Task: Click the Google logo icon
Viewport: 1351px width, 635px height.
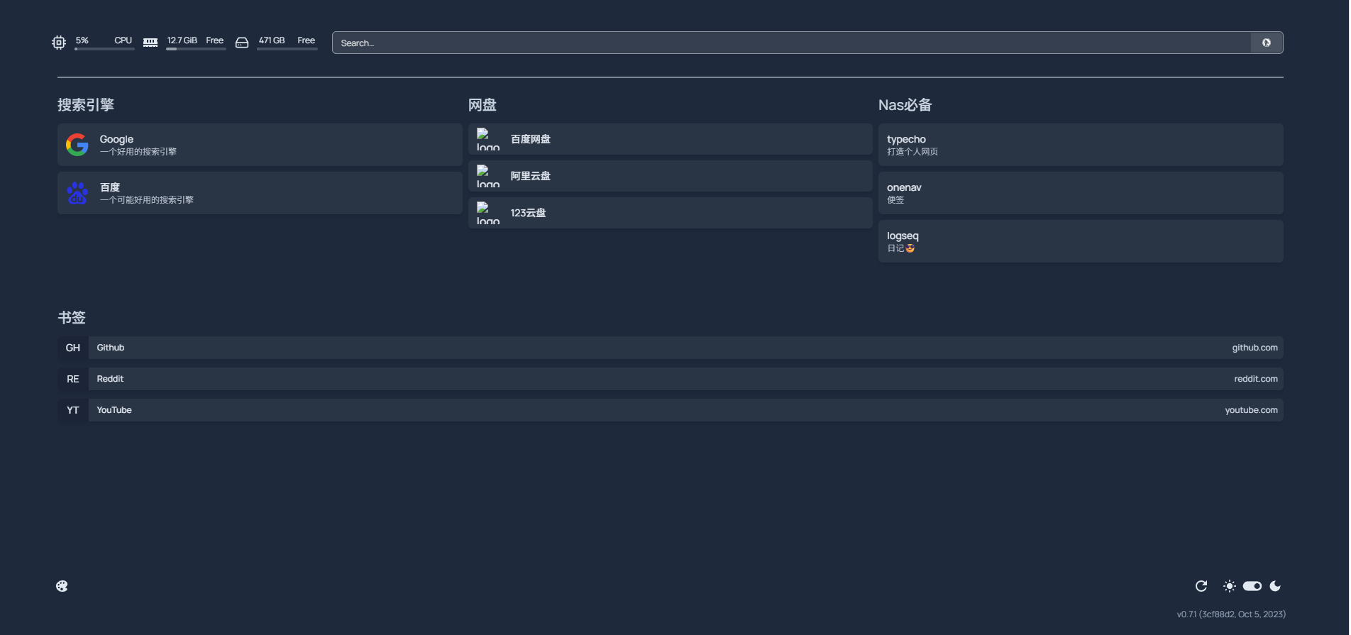Action: coord(77,145)
